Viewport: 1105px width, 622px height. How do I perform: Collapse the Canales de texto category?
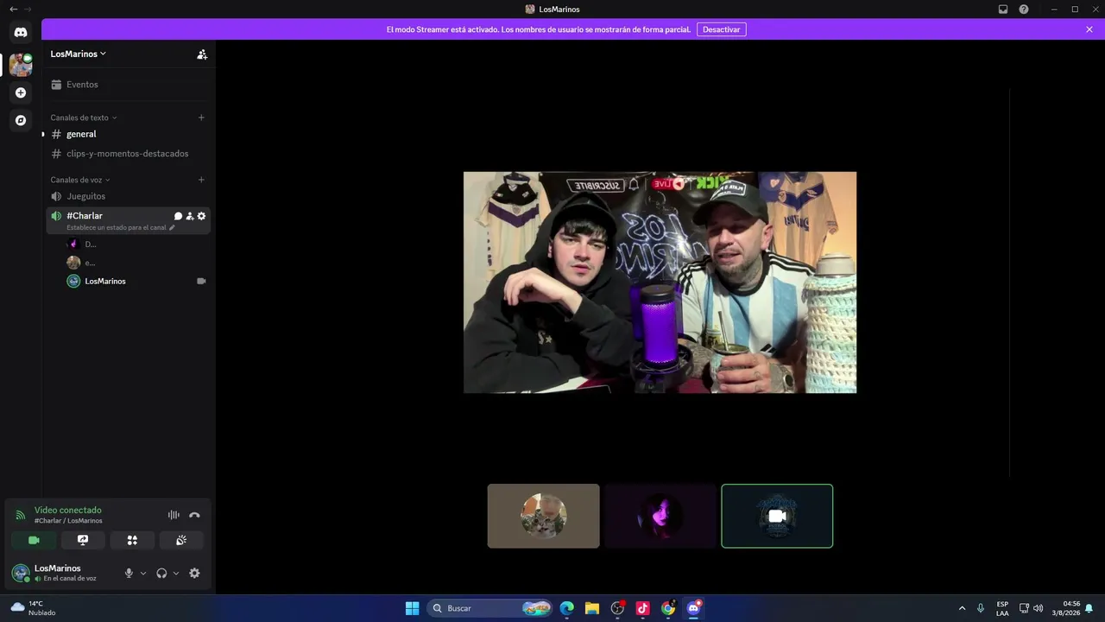84,117
